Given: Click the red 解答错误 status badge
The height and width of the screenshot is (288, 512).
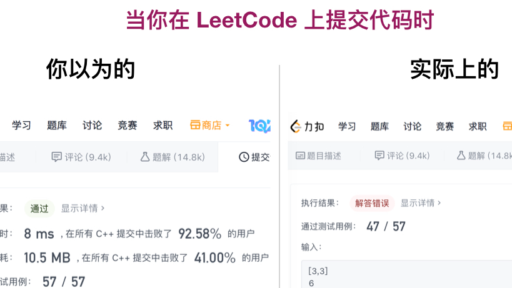Looking at the screenshot, I should (x=372, y=203).
